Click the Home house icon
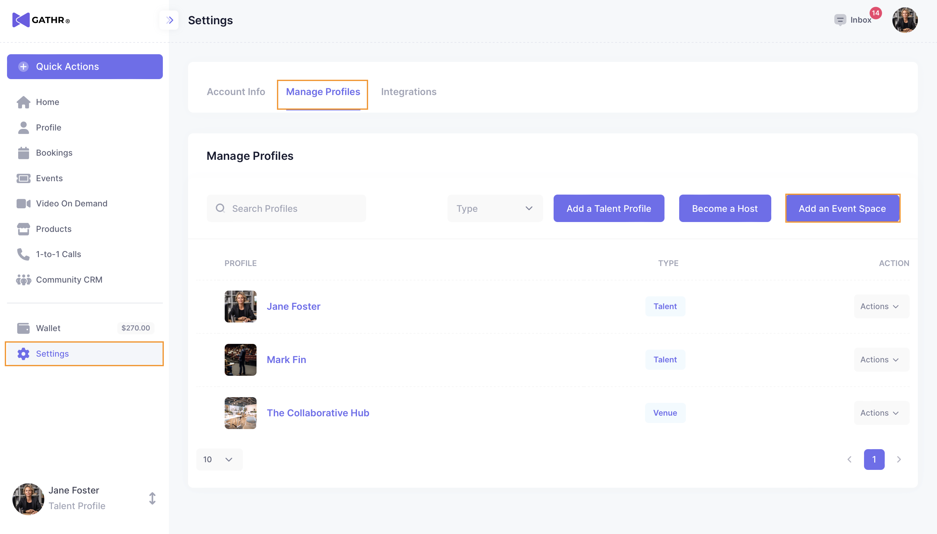 pyautogui.click(x=24, y=102)
